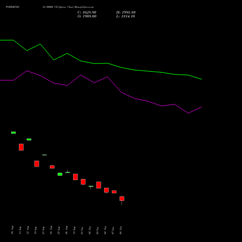The height and width of the screenshot is (242, 242).
Task: Click the '19 Aug' date axis label
Action: coord(35,230)
